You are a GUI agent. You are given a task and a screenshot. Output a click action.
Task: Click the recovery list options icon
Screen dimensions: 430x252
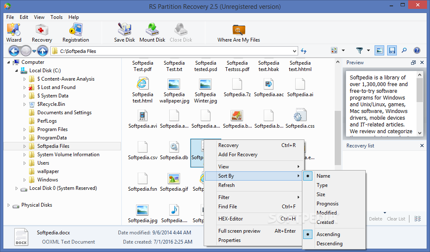point(418,218)
